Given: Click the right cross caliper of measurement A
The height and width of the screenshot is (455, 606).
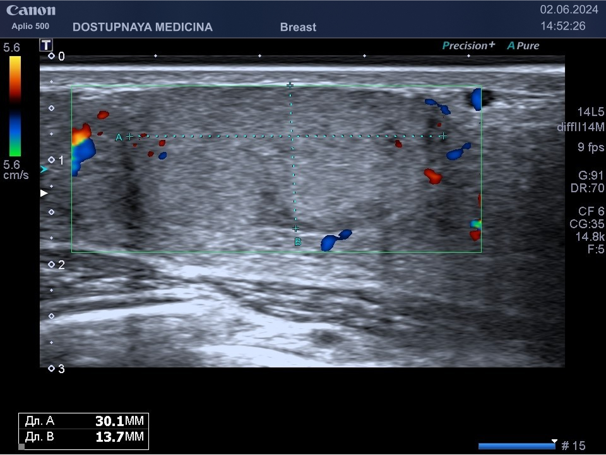Looking at the screenshot, I should (443, 136).
